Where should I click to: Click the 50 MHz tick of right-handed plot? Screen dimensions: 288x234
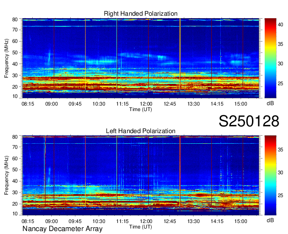click(x=15, y=53)
